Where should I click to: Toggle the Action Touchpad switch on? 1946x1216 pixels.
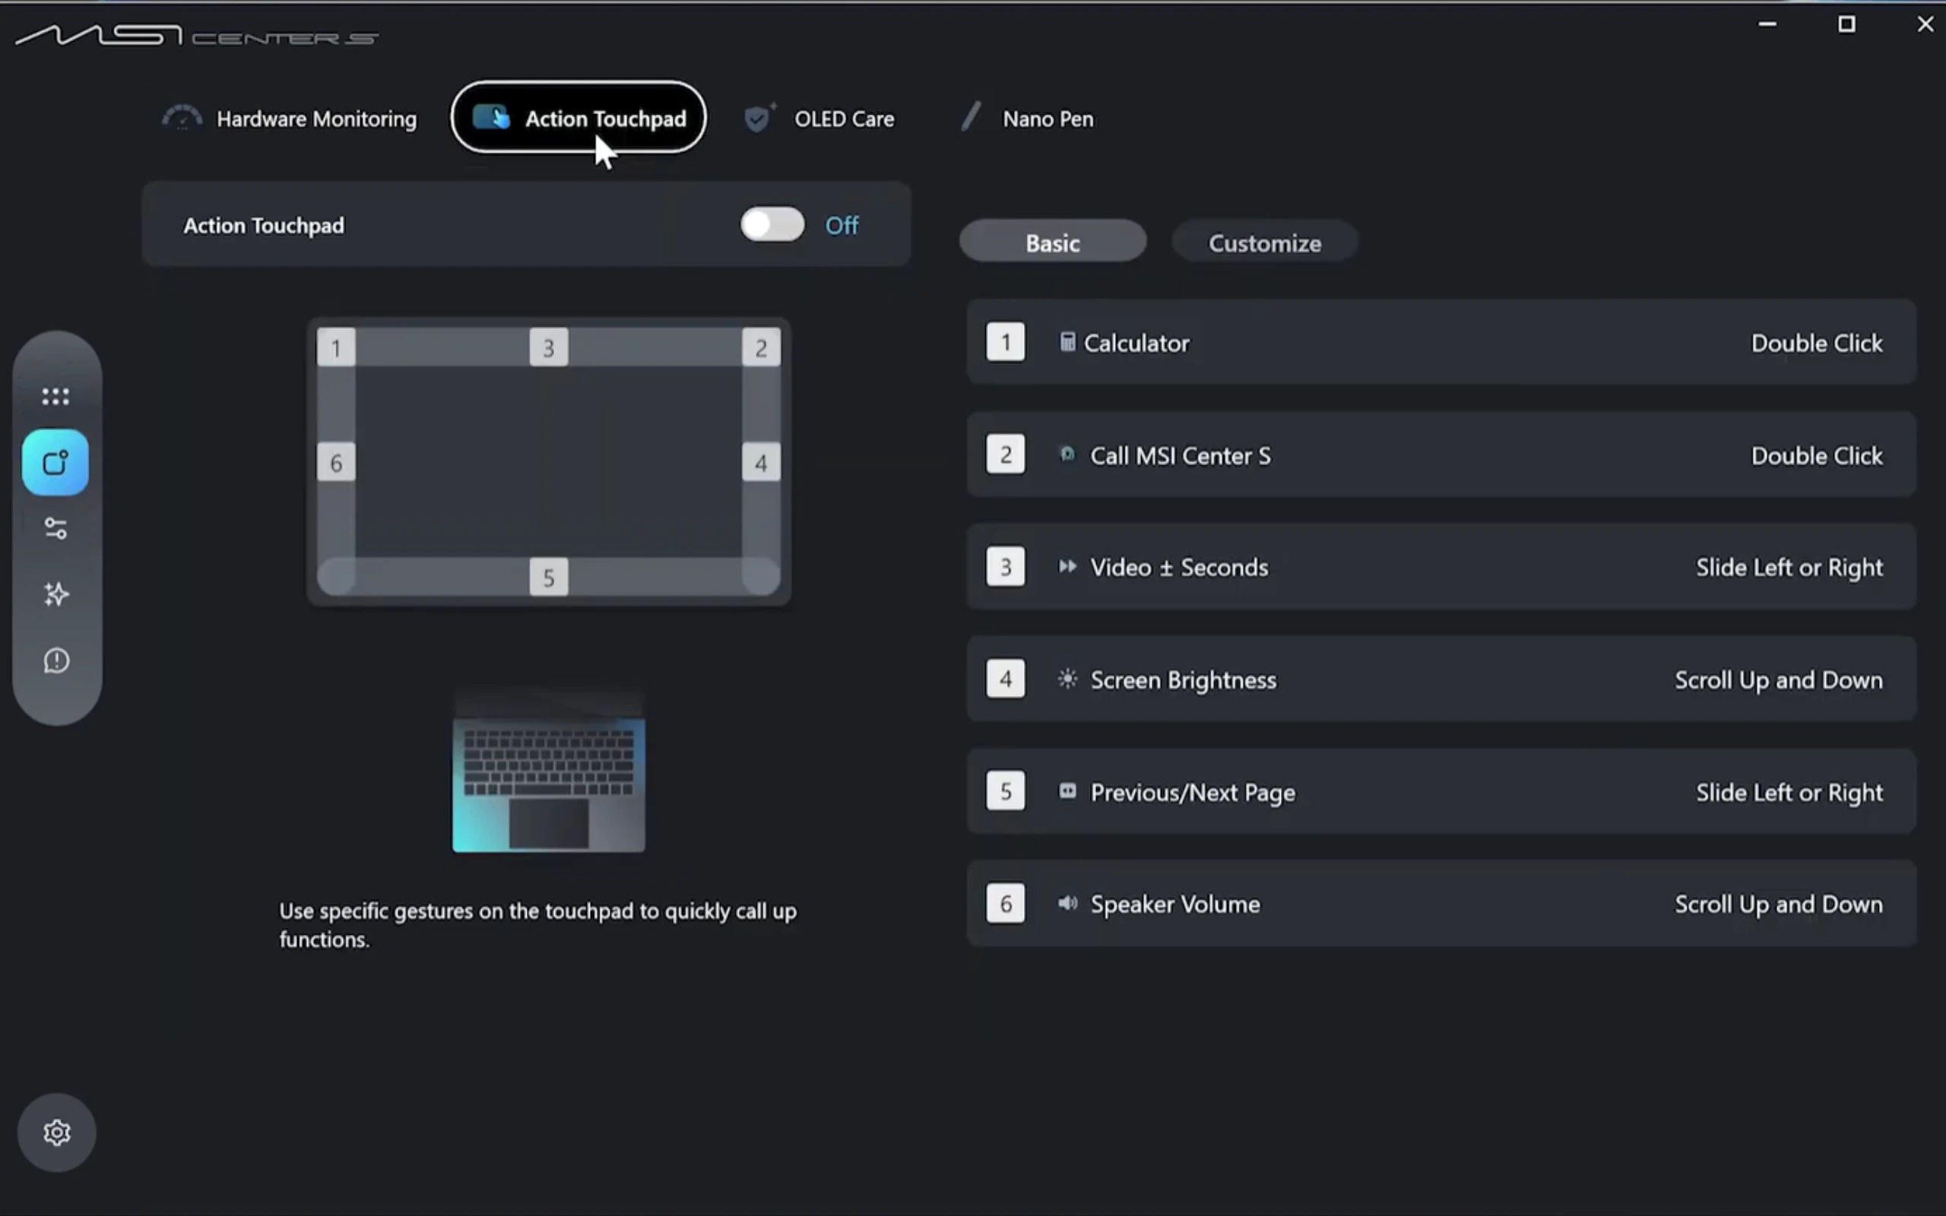(772, 224)
